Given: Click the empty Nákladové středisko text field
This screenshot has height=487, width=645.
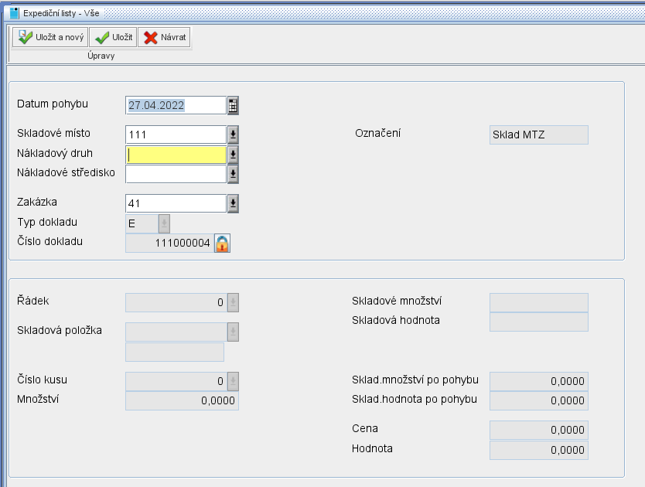Looking at the screenshot, I should pyautogui.click(x=176, y=174).
